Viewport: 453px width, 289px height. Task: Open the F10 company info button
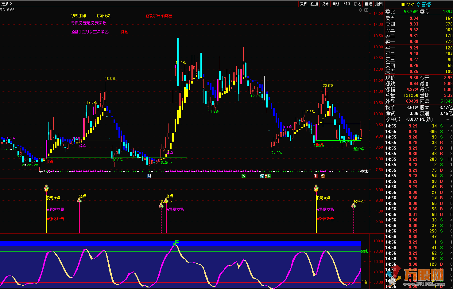(347, 4)
